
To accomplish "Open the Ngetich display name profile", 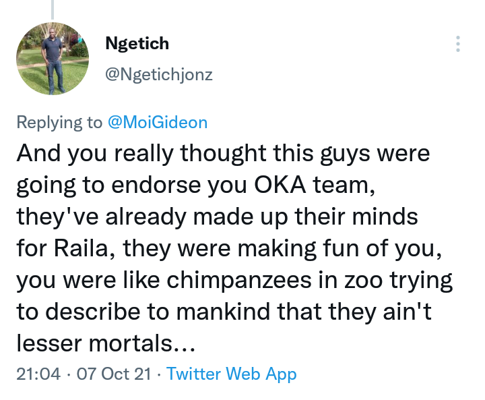I will (137, 44).
